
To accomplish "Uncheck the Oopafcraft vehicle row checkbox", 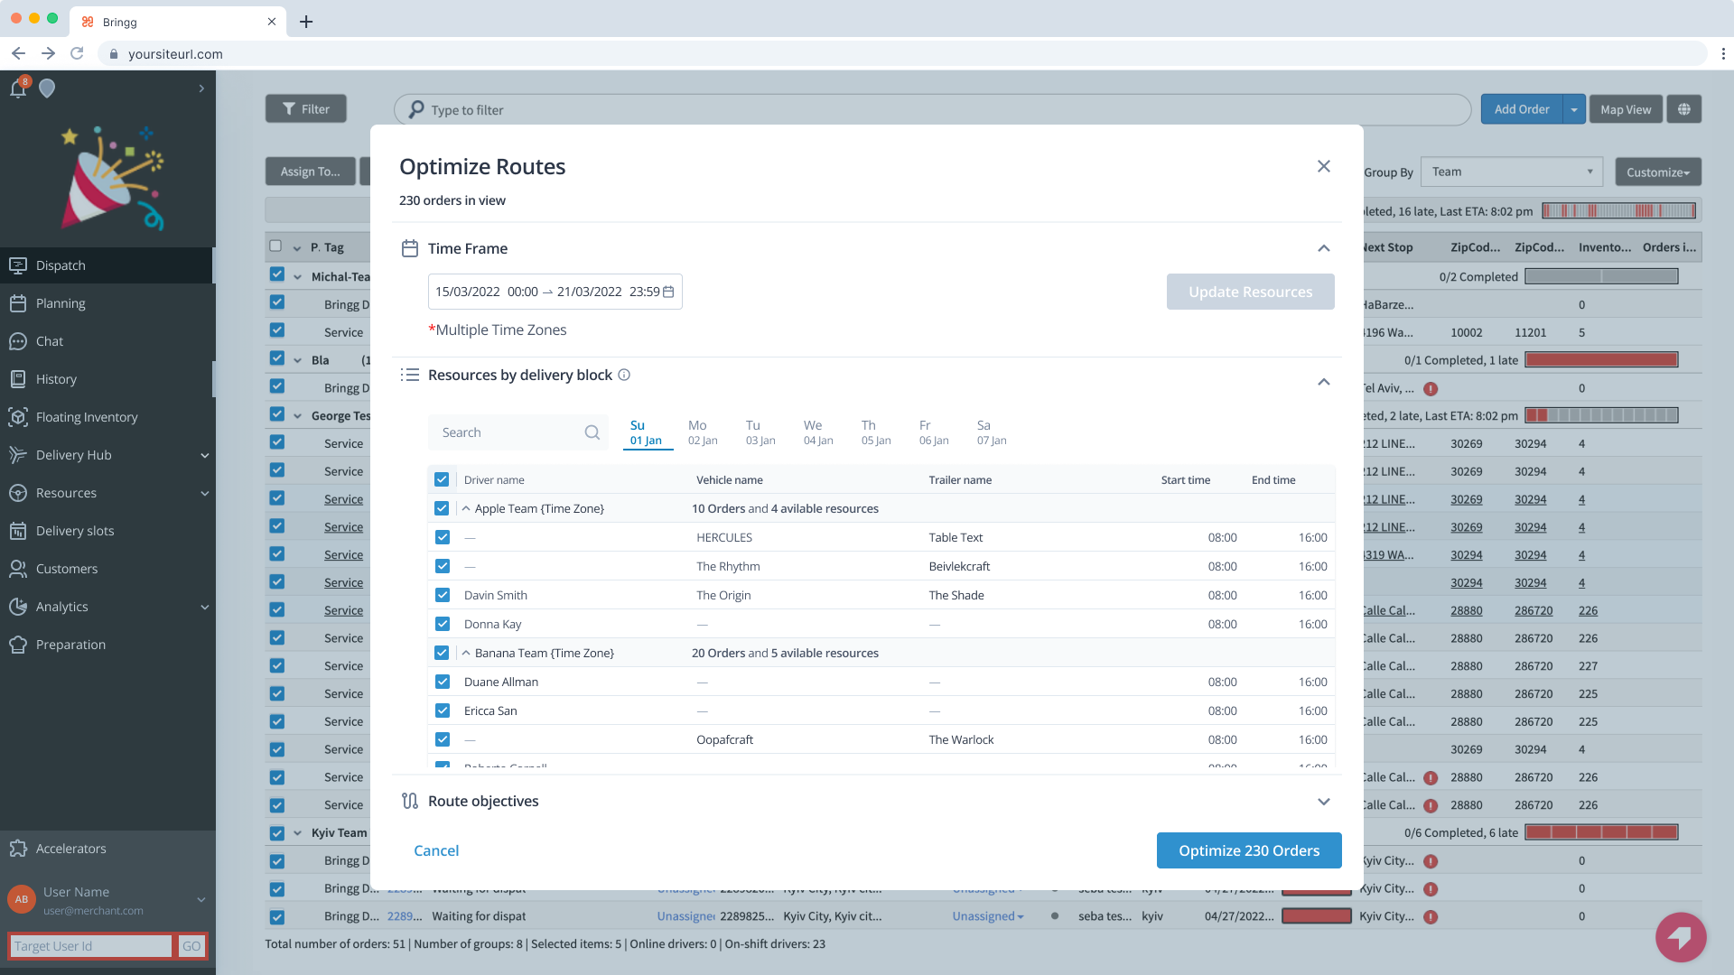I will coord(443,739).
